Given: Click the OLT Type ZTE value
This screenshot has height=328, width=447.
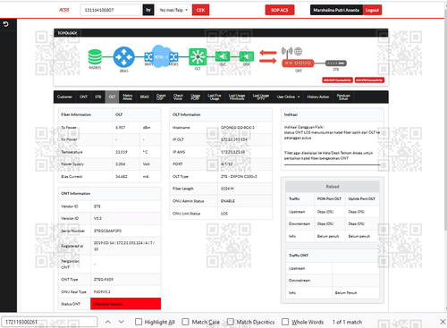Looking at the screenshot, I should pyautogui.click(x=239, y=176).
